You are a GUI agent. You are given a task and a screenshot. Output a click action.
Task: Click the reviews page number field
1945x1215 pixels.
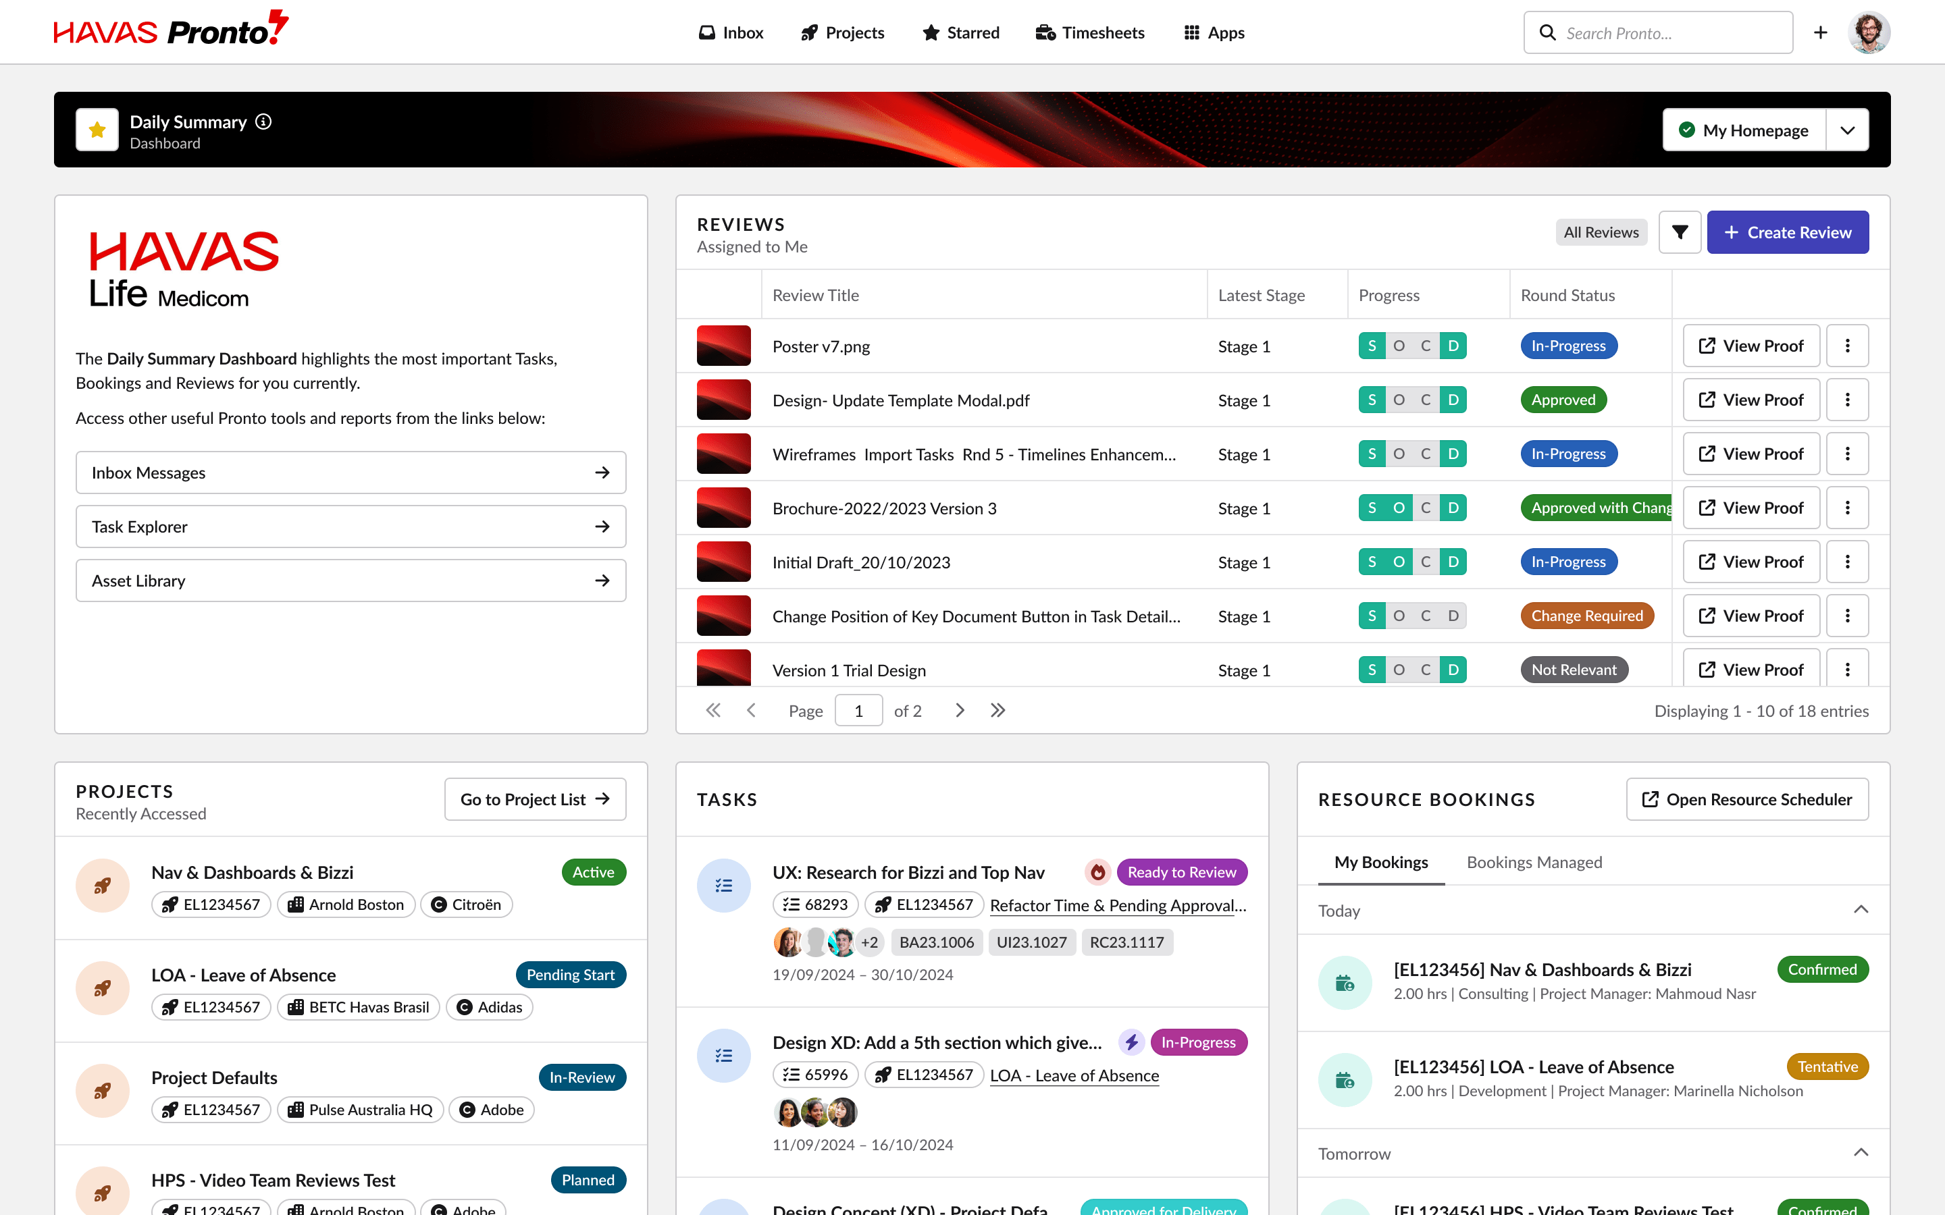click(858, 710)
